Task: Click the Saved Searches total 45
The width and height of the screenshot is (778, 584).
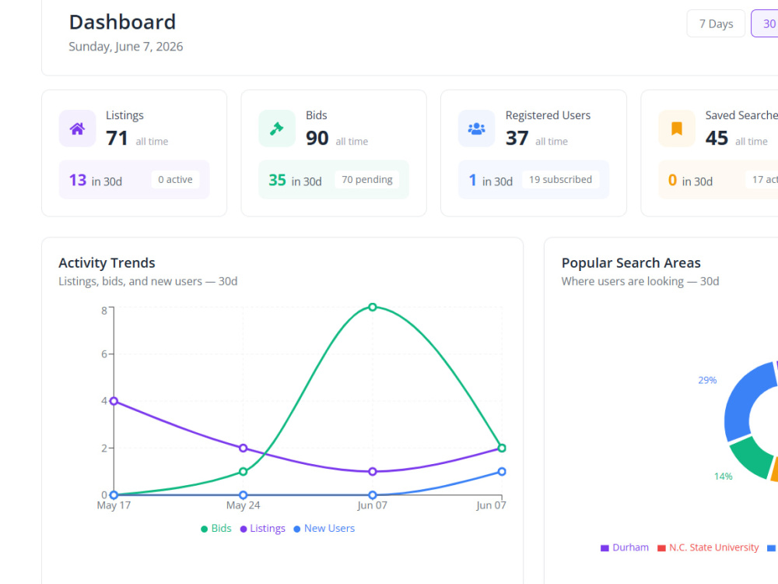Action: (717, 138)
